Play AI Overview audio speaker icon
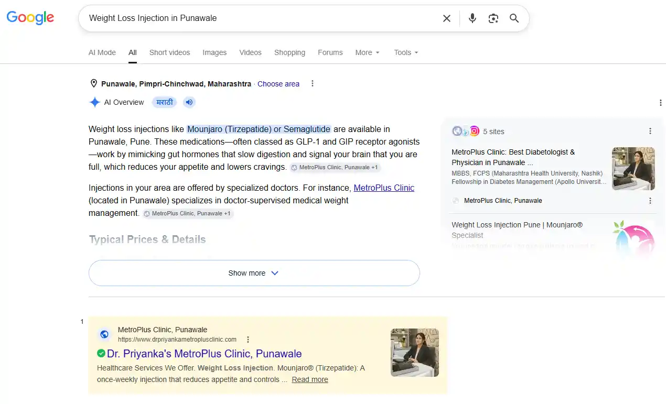This screenshot has width=666, height=404. pos(189,102)
